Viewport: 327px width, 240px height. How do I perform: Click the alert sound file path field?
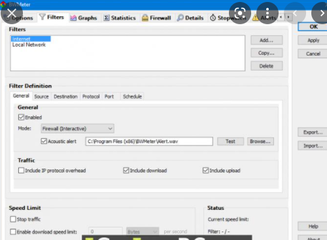click(149, 141)
